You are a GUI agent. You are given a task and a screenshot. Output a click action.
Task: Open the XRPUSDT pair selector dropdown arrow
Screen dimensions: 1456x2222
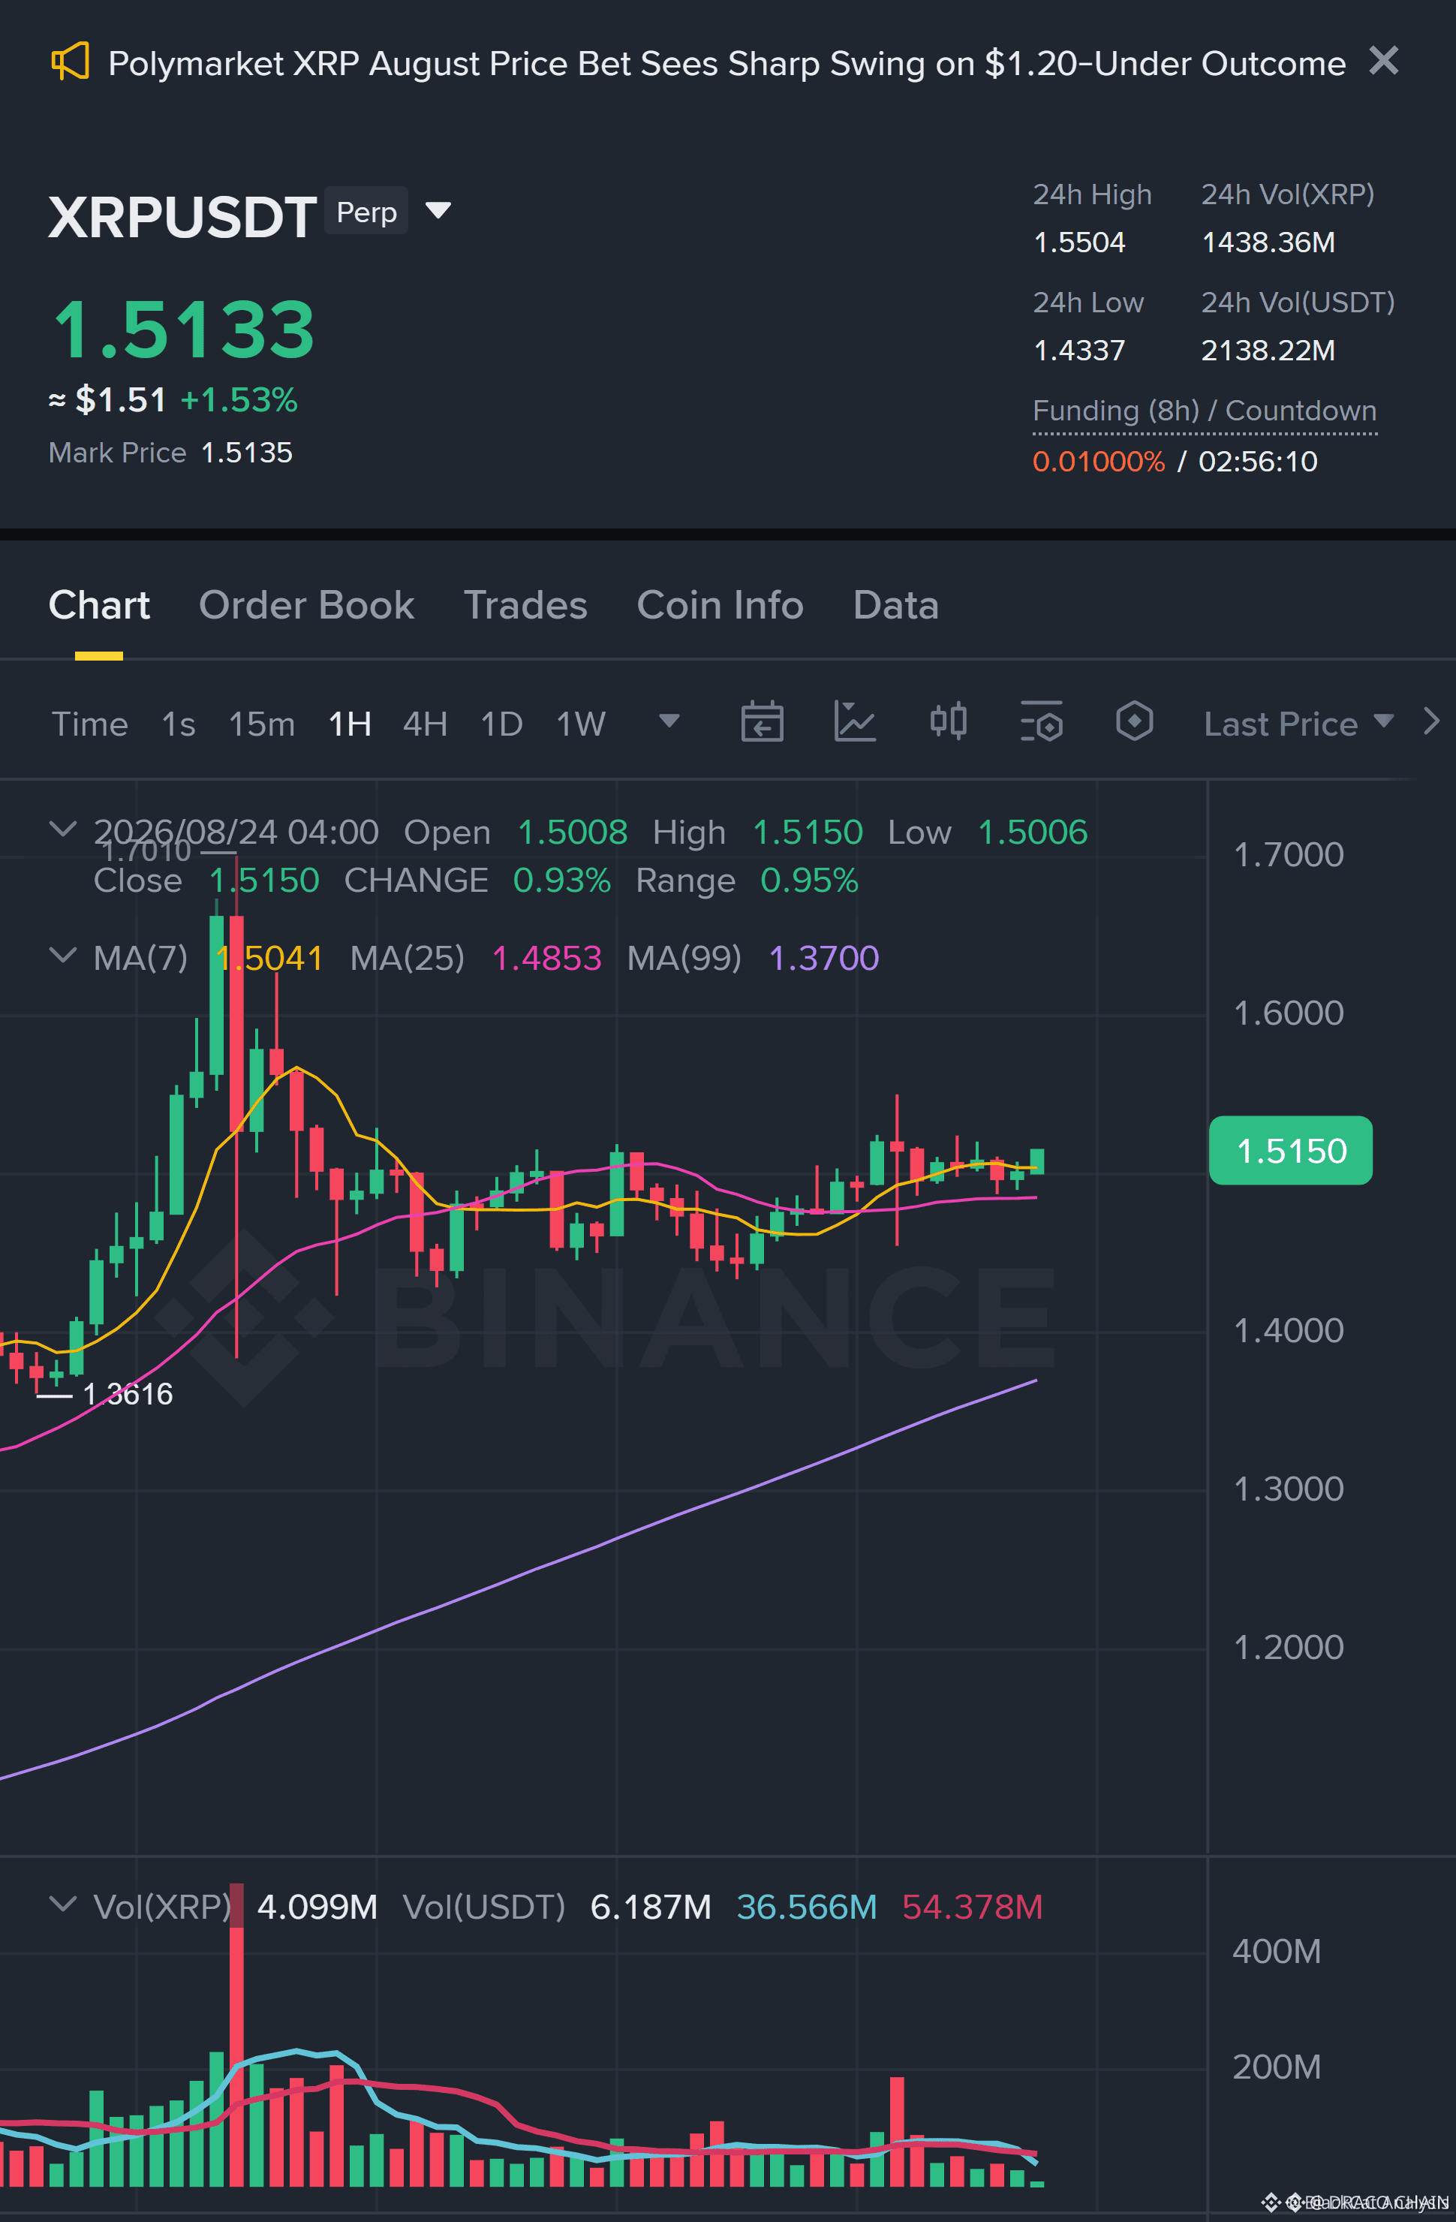pyautogui.click(x=438, y=210)
